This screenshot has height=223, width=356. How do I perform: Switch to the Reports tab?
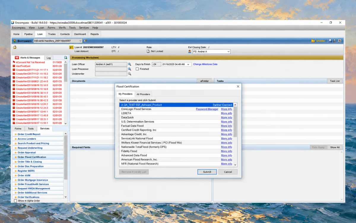tap(95, 34)
